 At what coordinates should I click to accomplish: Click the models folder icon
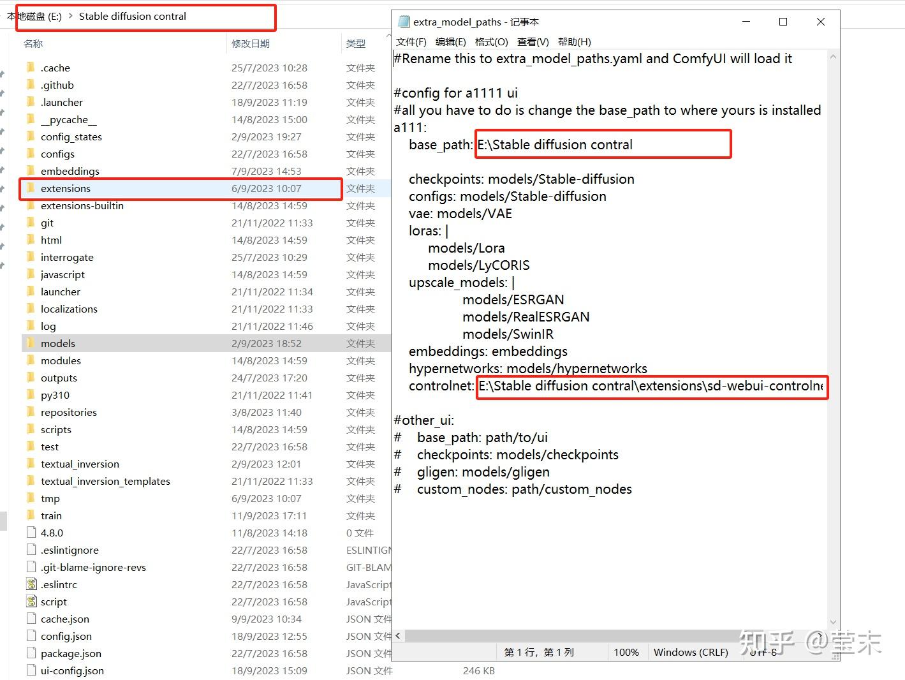pyautogui.click(x=31, y=343)
